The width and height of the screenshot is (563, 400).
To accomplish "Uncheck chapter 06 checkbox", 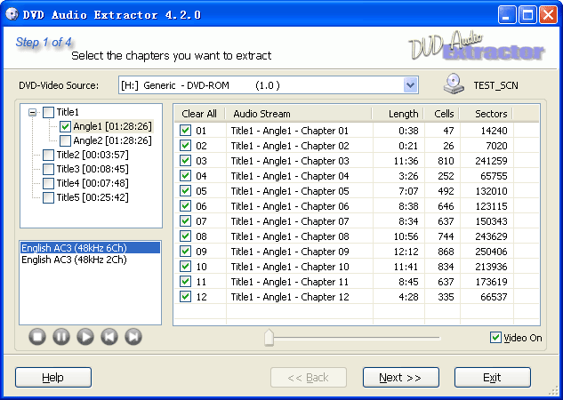I will click(185, 206).
